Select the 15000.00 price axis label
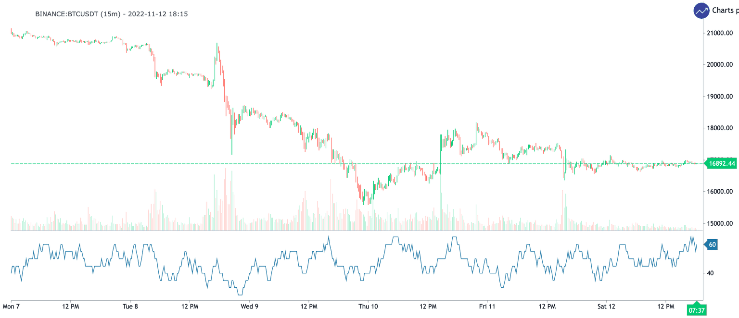Image resolution: width=739 pixels, height=318 pixels. (719, 223)
